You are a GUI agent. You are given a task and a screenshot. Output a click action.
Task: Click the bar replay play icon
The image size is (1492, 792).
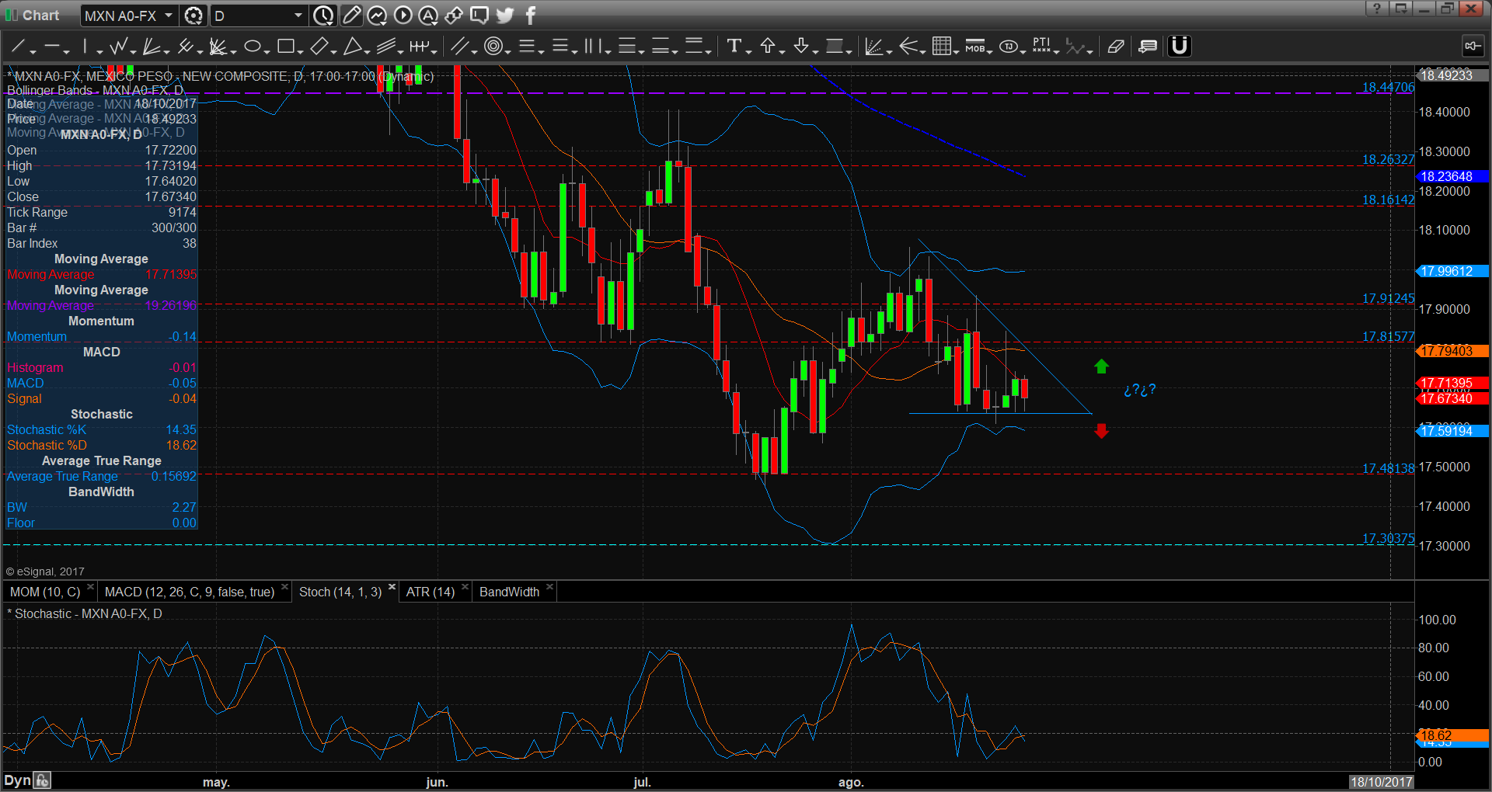(403, 16)
